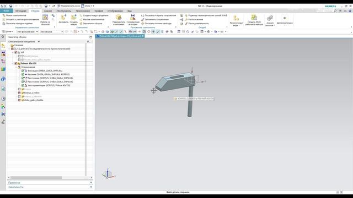Image resolution: width=353 pixels, height=198 pixels.
Task: Collapse the Prihvat 40x150 tree node
Action: tap(13, 64)
